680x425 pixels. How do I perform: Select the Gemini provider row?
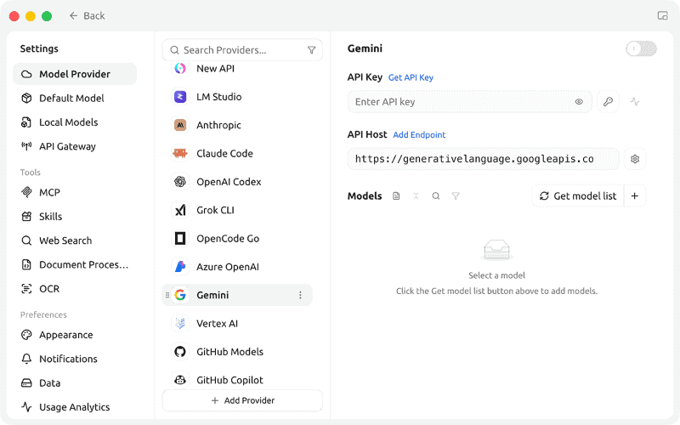[237, 295]
